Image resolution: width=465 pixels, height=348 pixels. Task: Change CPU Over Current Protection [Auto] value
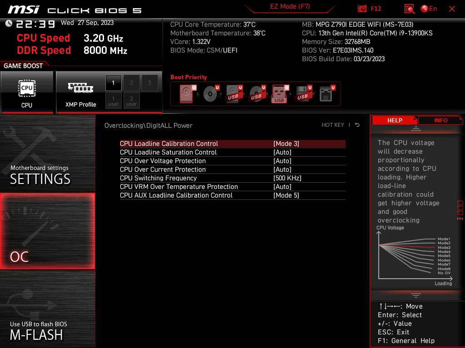pyautogui.click(x=282, y=169)
